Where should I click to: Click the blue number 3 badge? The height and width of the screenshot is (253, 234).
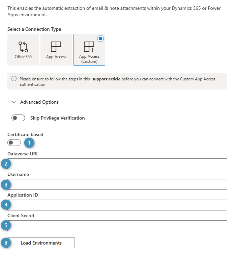tap(6, 185)
